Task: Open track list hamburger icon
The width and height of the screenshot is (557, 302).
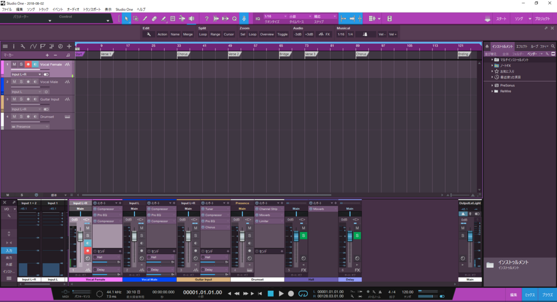Action: [5, 46]
